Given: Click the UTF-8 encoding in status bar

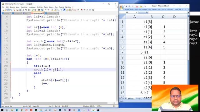Looking at the screenshot, I should click(x=99, y=106).
